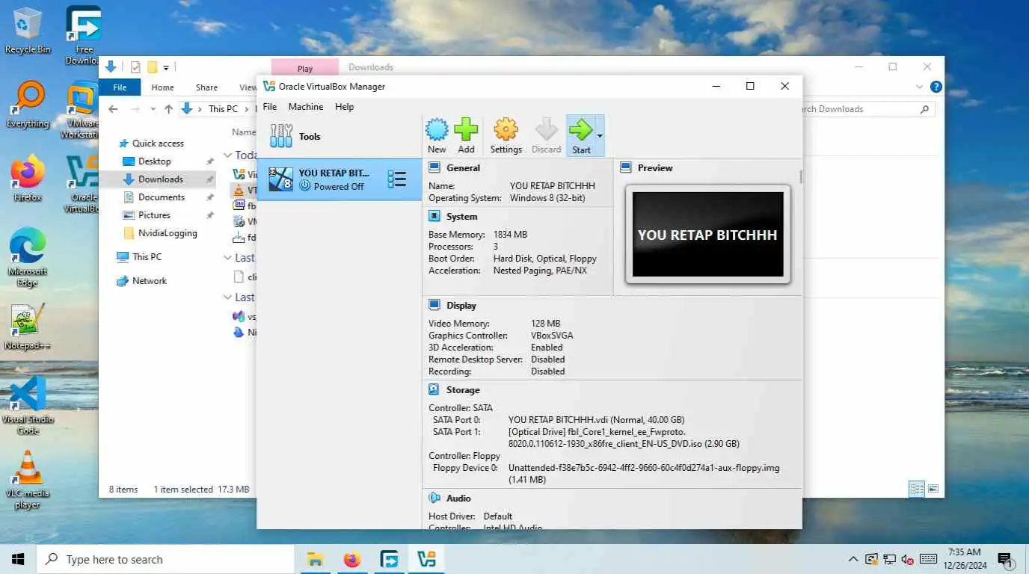This screenshot has height=574, width=1029.
Task: Open File Explorer from taskbar
Action: pos(316,559)
